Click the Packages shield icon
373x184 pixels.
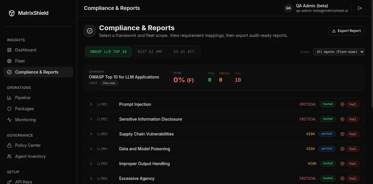(x=9, y=109)
